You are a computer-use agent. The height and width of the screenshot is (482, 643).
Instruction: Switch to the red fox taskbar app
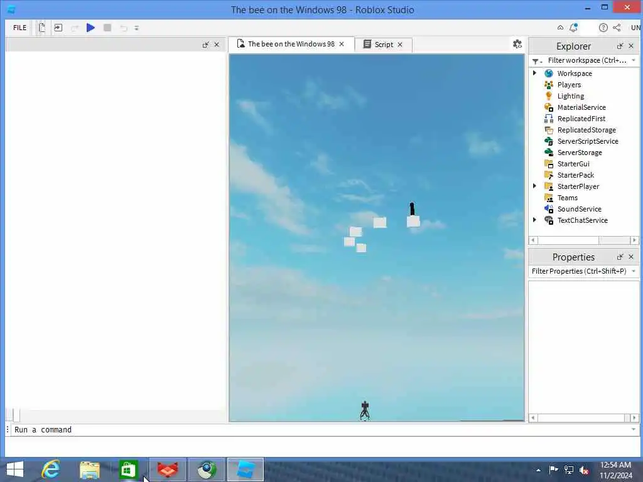pyautogui.click(x=167, y=469)
